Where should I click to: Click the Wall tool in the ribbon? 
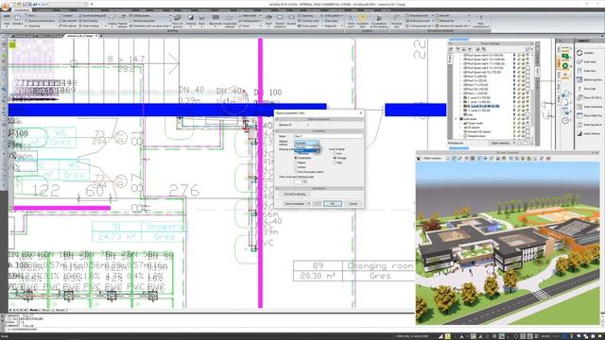pyautogui.click(x=7, y=21)
